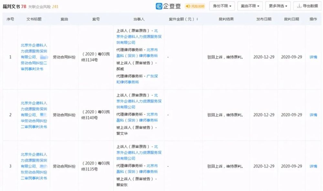Click the 裁判结果 column header
323x191 pixels.
pos(226,19)
